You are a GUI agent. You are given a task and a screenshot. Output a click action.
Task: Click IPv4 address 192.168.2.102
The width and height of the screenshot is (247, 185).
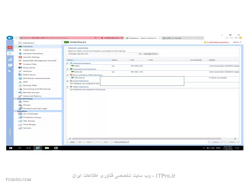(x=136, y=66)
